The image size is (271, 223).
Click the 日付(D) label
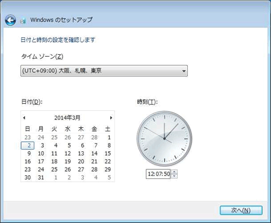[32, 102]
